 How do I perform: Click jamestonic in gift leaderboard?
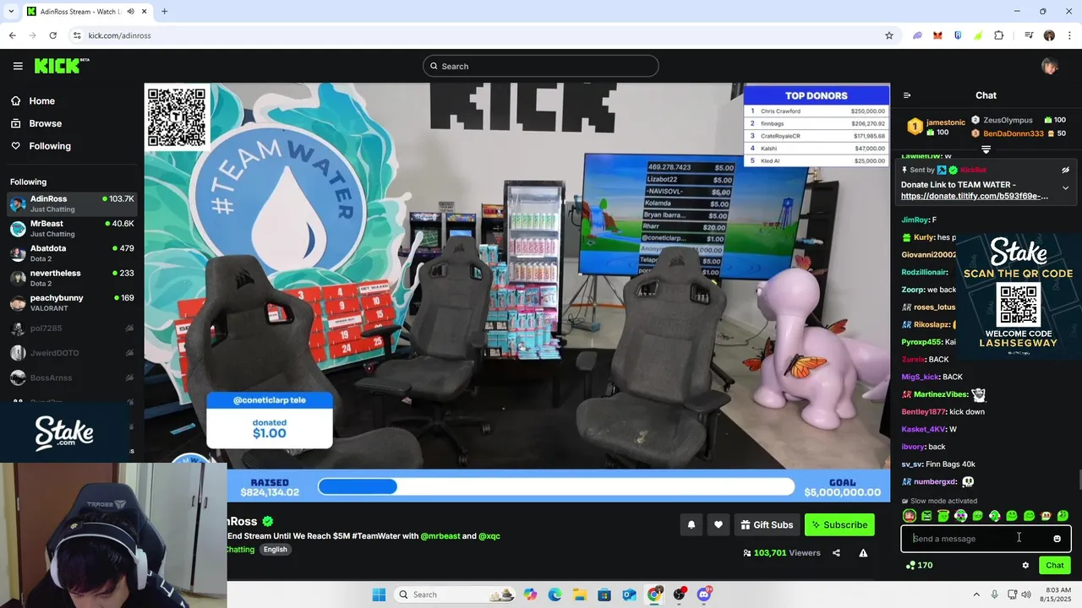(x=945, y=122)
